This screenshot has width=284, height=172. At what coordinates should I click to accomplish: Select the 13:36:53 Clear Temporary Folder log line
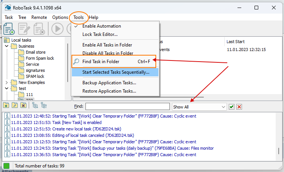[104, 155]
